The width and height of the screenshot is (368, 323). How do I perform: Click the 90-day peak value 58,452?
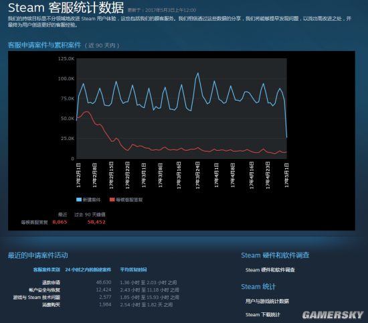[x=96, y=222]
